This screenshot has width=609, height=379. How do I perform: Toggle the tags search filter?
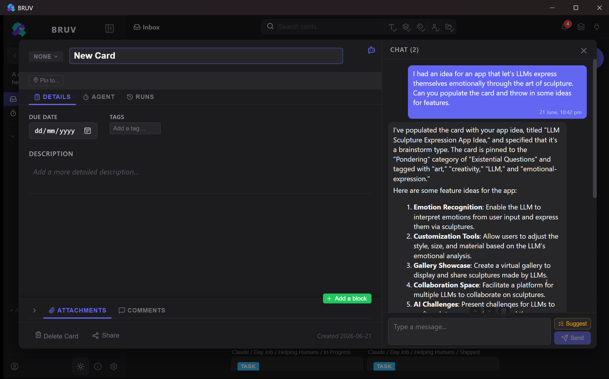click(420, 27)
